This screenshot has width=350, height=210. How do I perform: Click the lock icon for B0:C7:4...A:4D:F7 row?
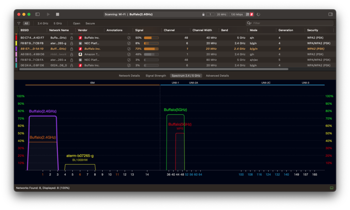[72, 38]
